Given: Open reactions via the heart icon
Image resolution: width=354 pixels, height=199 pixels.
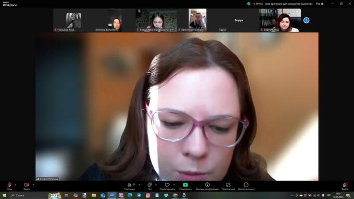Looking at the screenshot, I should pos(167,186).
